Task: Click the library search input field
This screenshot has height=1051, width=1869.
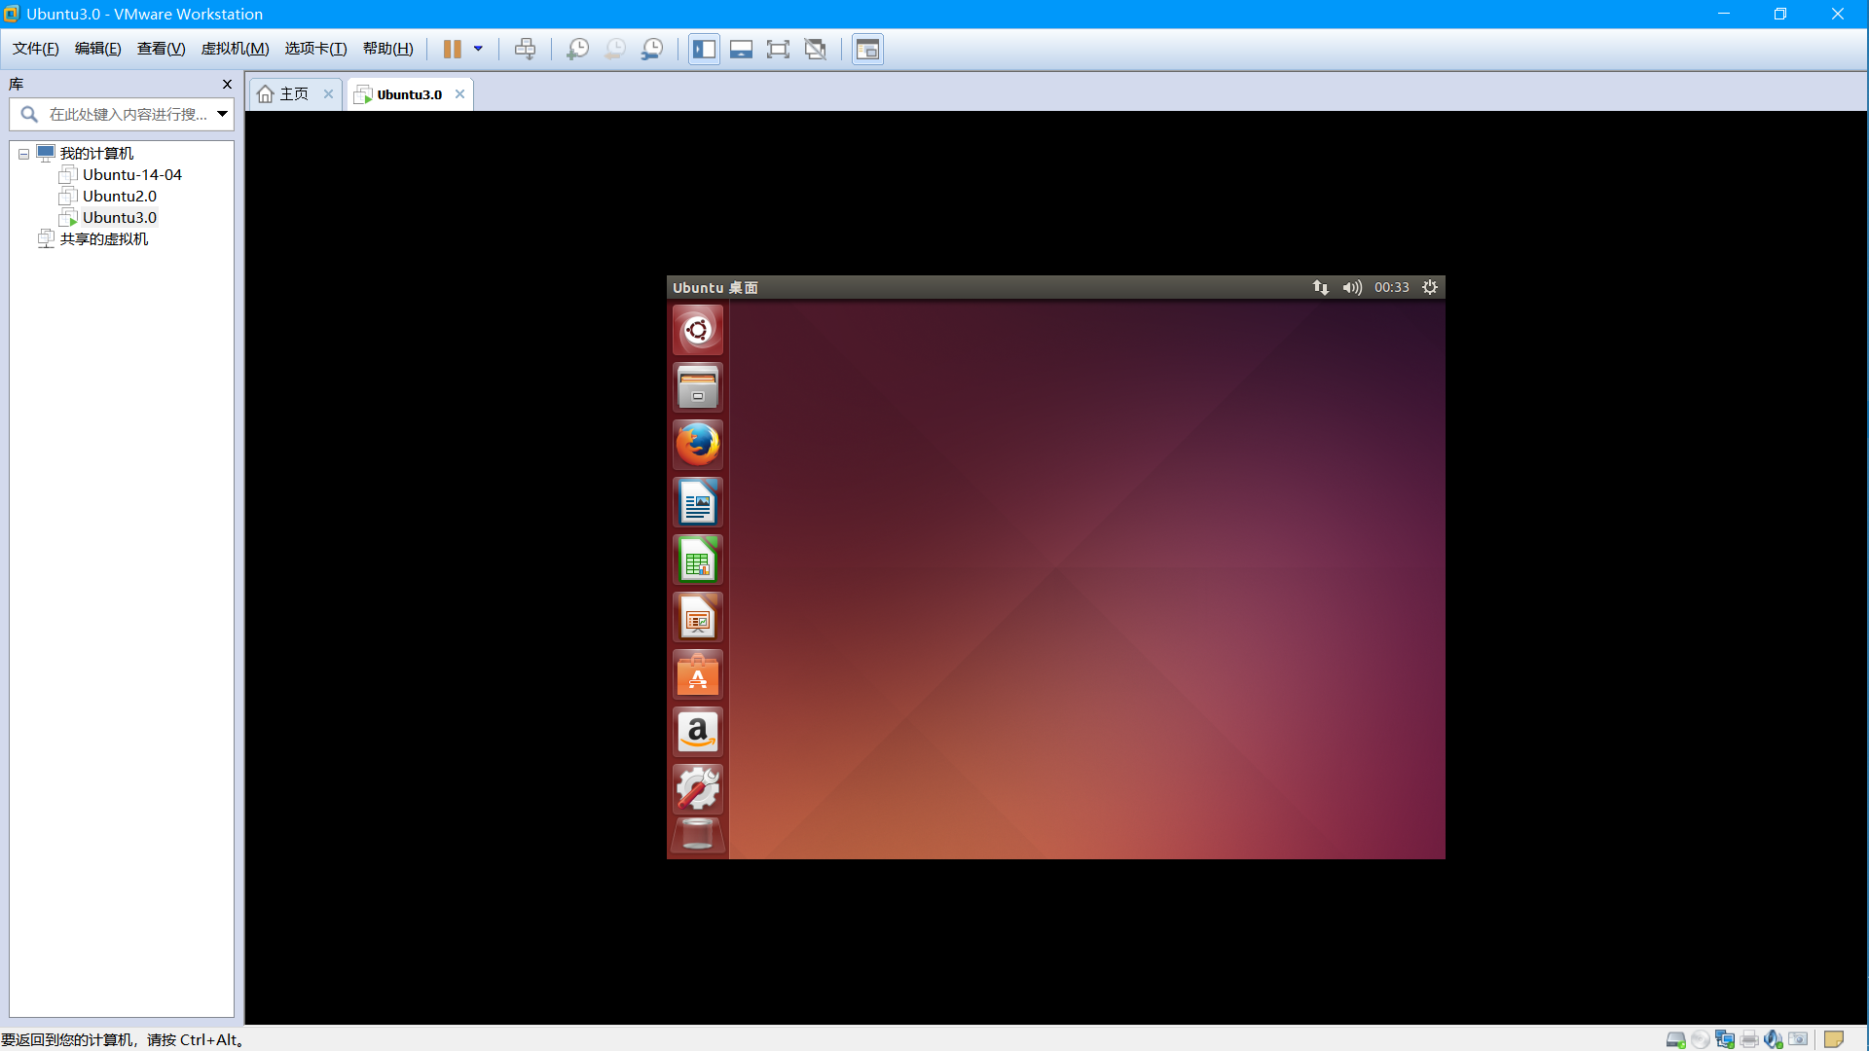Action: (127, 114)
